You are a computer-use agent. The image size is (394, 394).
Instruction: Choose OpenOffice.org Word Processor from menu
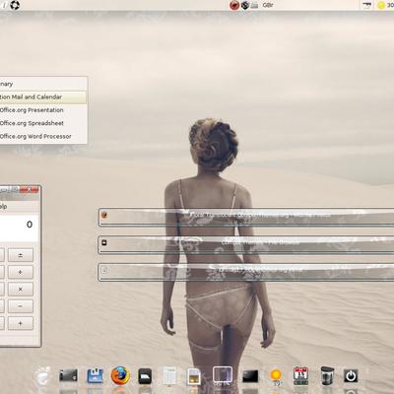(43, 137)
